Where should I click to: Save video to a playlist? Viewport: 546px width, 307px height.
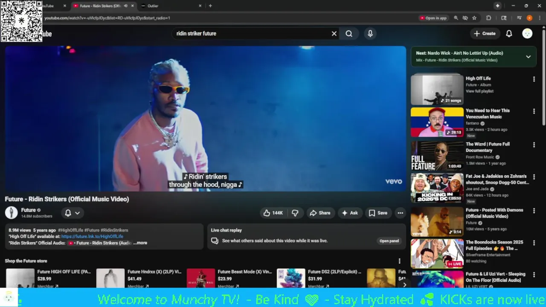click(x=378, y=213)
